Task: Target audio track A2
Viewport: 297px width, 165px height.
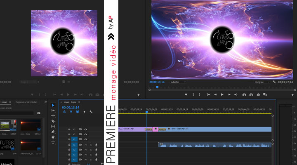Action: (x=74, y=150)
